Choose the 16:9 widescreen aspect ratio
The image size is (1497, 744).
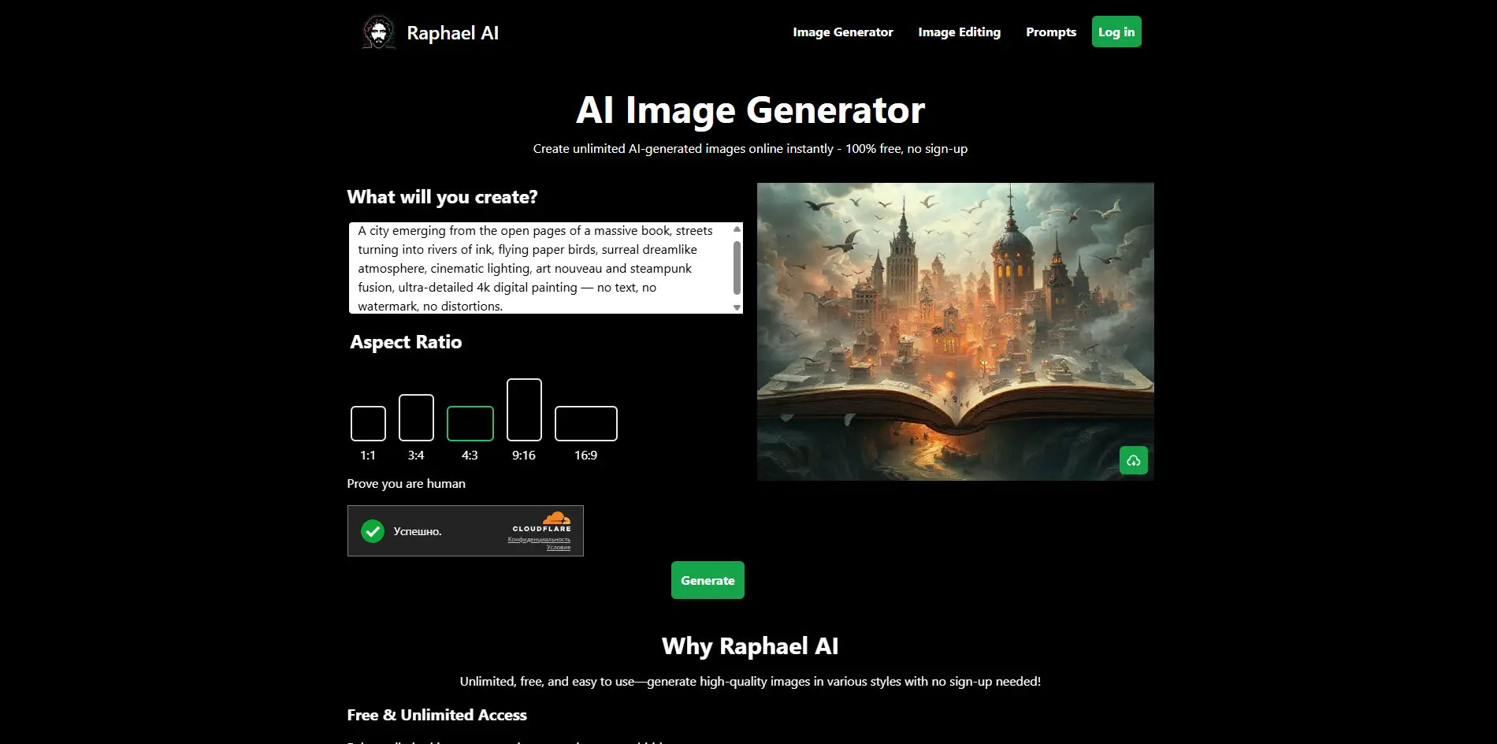(x=585, y=424)
